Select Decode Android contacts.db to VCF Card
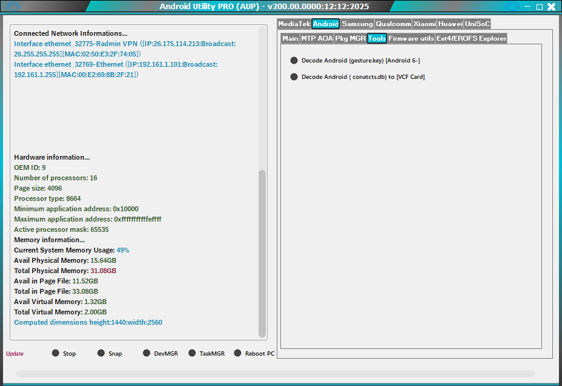The image size is (562, 386). click(294, 76)
